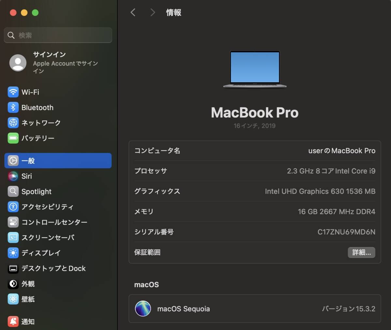Screen dimensions: 391x330
Task: Click サインイン to sign in
Action: pos(49,54)
